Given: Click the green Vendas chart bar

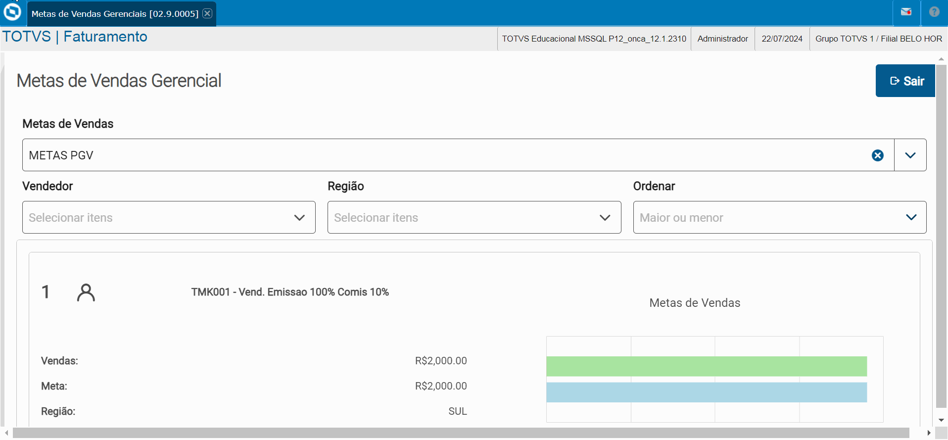Looking at the screenshot, I should point(706,366).
